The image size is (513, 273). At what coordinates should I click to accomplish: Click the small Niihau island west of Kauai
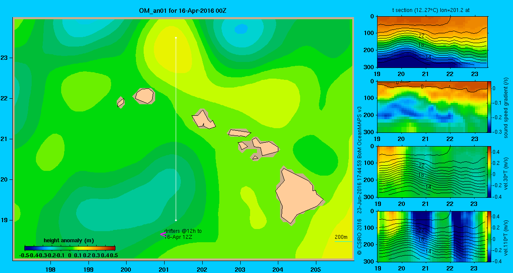coord(121,102)
